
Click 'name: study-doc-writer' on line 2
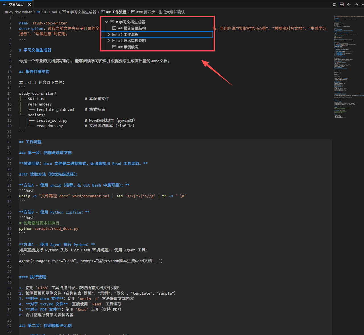click(43, 23)
